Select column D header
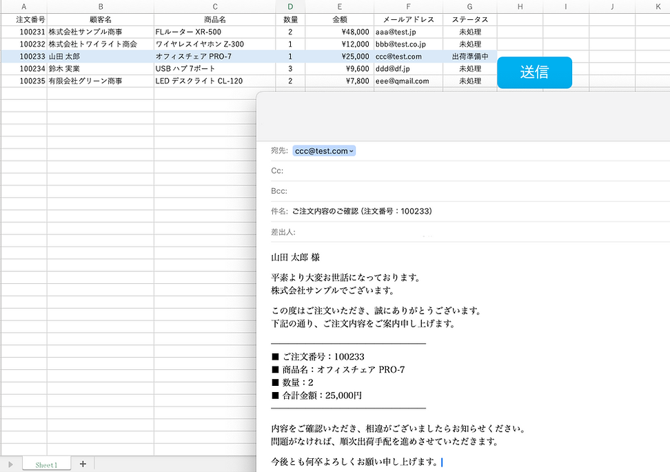Image resolution: width=670 pixels, height=472 pixels. click(x=291, y=6)
